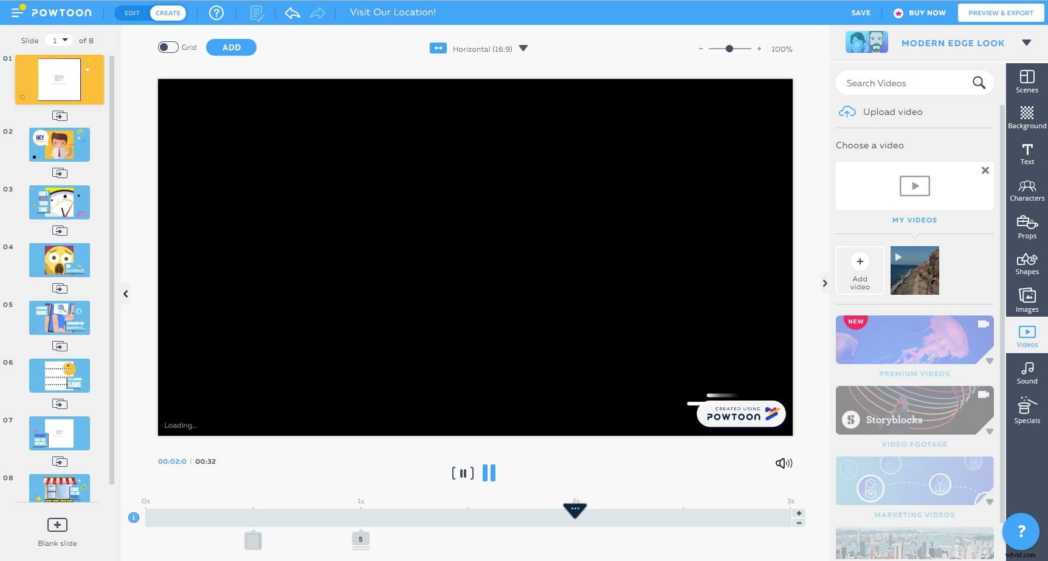The width and height of the screenshot is (1048, 561).
Task: Select the Text tool panel
Action: tap(1027, 152)
